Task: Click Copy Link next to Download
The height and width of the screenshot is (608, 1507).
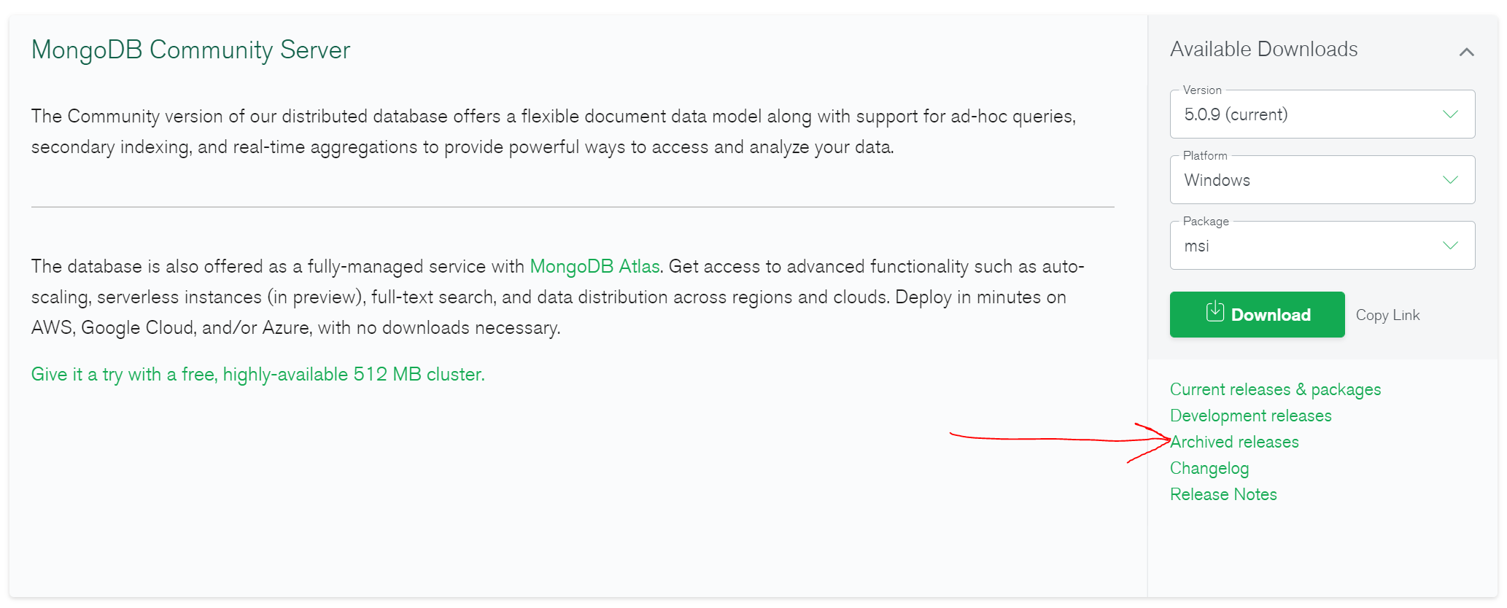Action: coord(1387,315)
